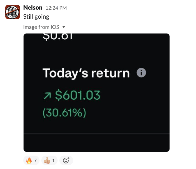Click the fire reaction count of 7
This screenshot has height=169, width=196.
(x=35, y=160)
